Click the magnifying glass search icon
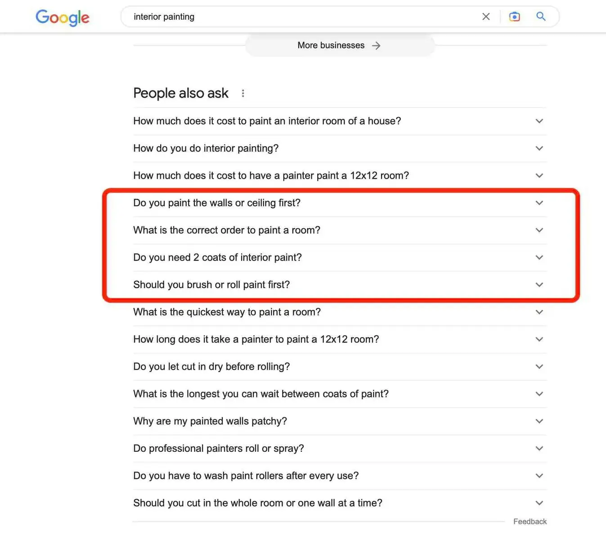 (x=540, y=16)
